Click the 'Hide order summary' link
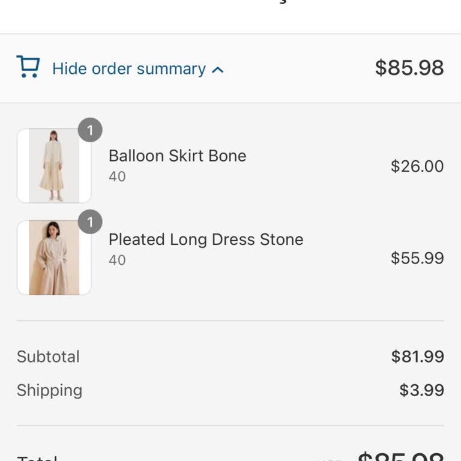Viewport: 461px width, 461px height. coord(128,68)
